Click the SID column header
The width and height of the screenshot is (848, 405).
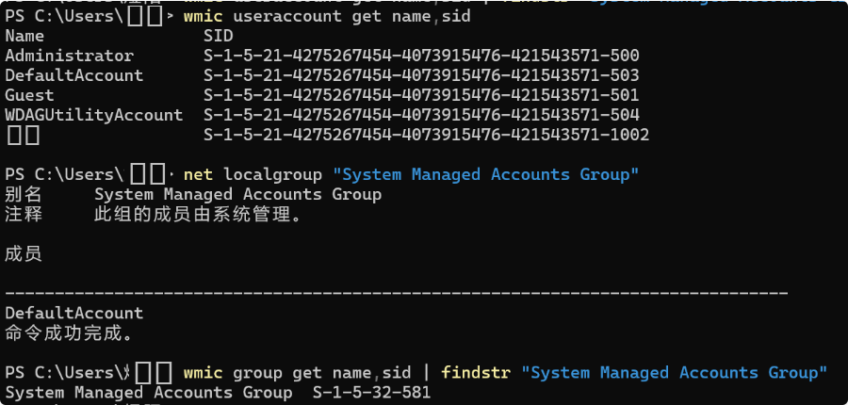click(x=219, y=36)
